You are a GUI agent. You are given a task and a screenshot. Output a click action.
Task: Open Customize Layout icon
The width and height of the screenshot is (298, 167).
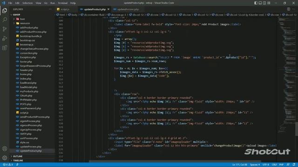tap(269, 3)
